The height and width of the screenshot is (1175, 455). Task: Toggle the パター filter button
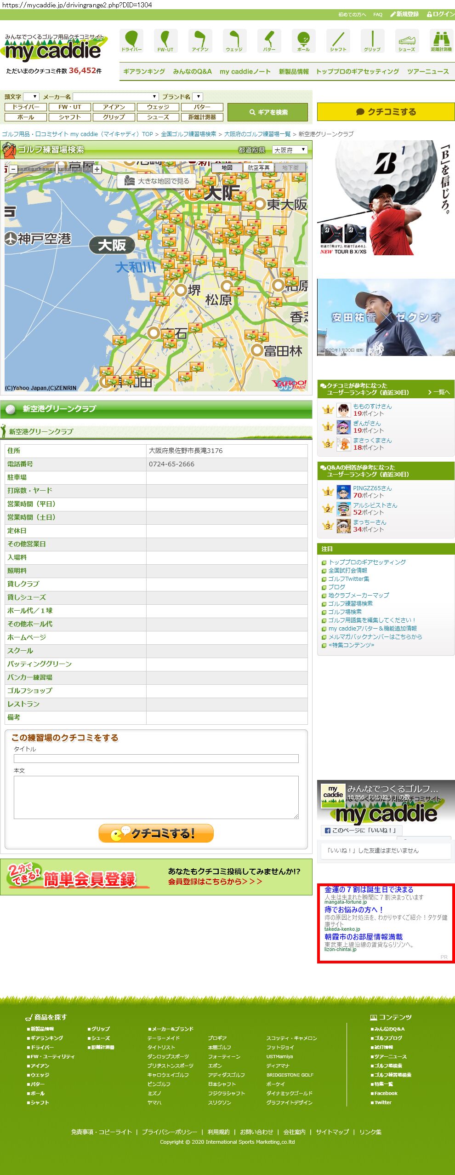click(x=202, y=107)
